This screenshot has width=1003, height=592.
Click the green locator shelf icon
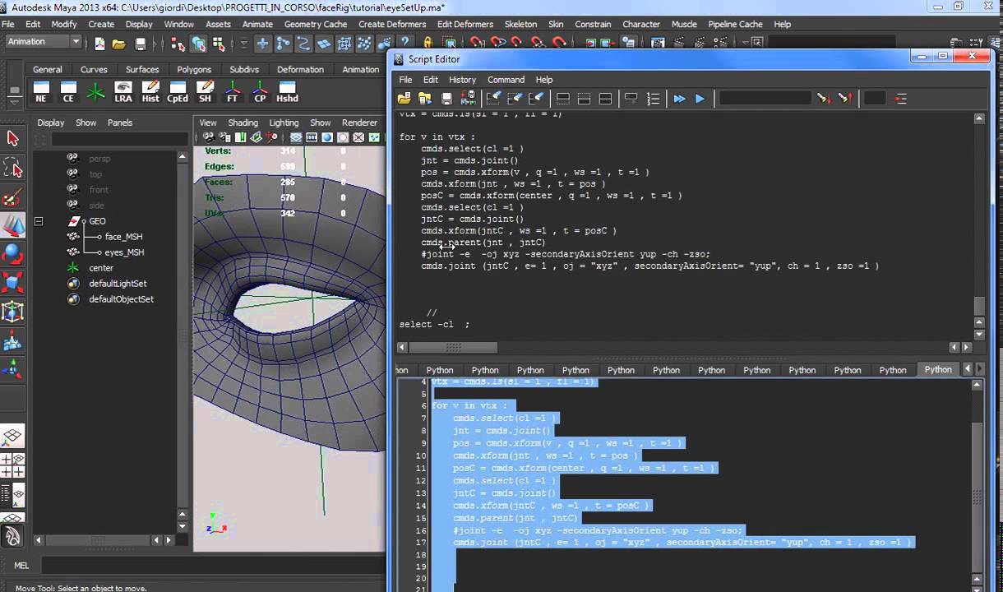click(96, 91)
